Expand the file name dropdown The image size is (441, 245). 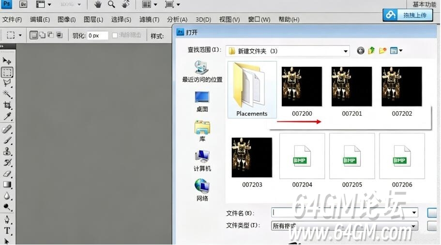pyautogui.click(x=414, y=213)
